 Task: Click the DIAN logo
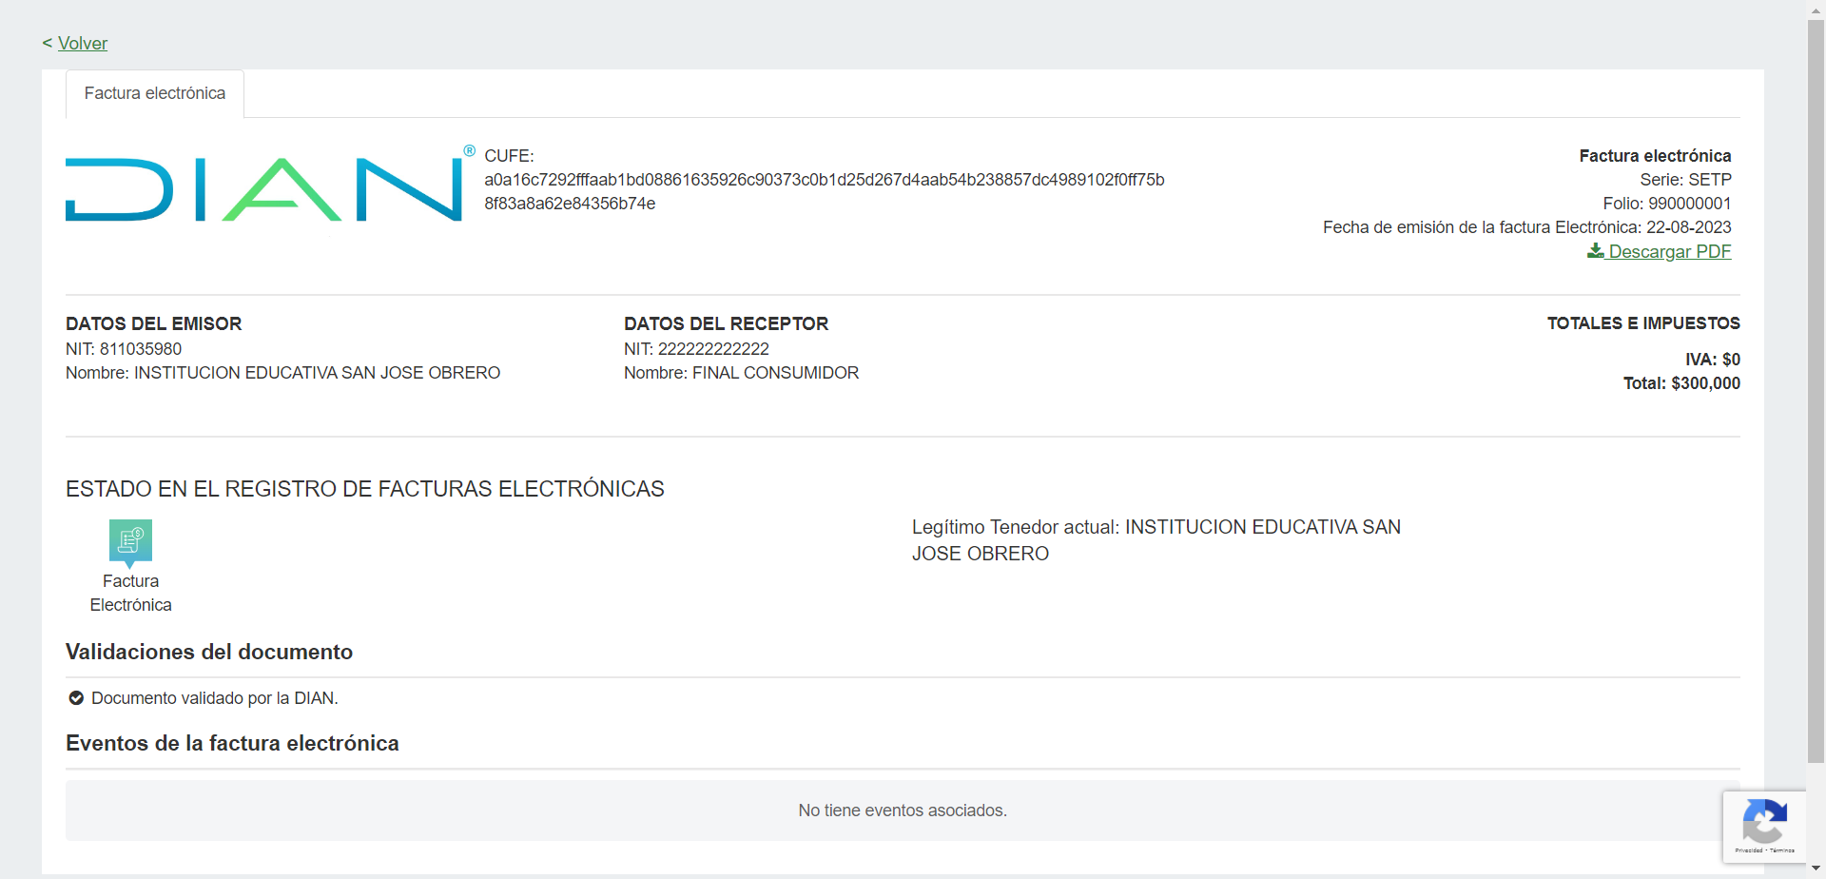(264, 189)
